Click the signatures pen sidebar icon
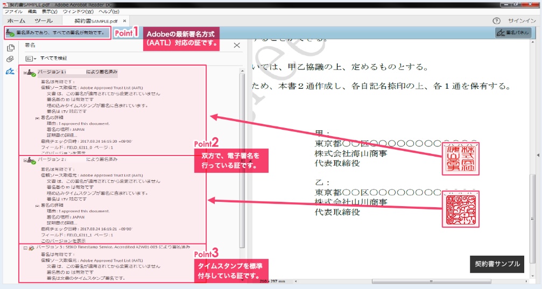542x289 pixels. coord(10,71)
